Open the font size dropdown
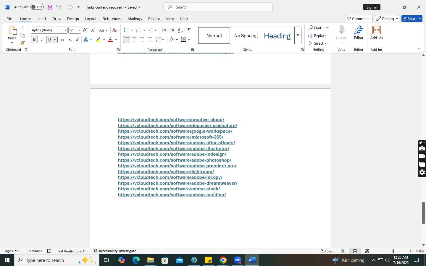Screen dimensions: 426x266 79,30
